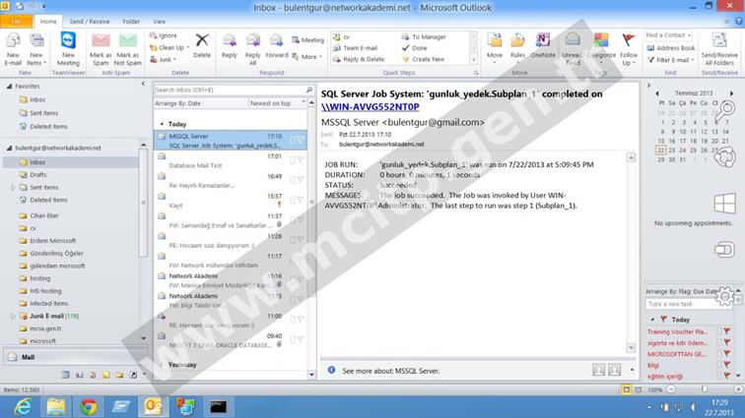Open command prompt from taskbar
Viewport: 745px width, 418px height.
tap(218, 406)
